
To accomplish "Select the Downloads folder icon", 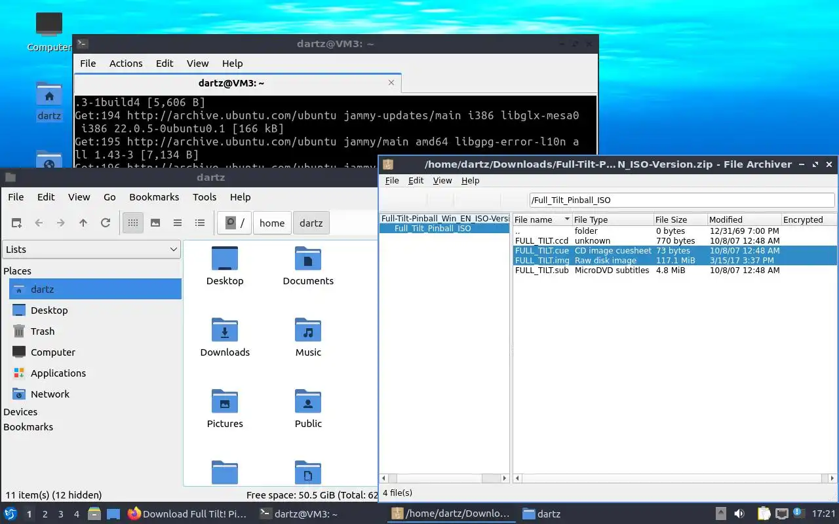I will click(225, 337).
